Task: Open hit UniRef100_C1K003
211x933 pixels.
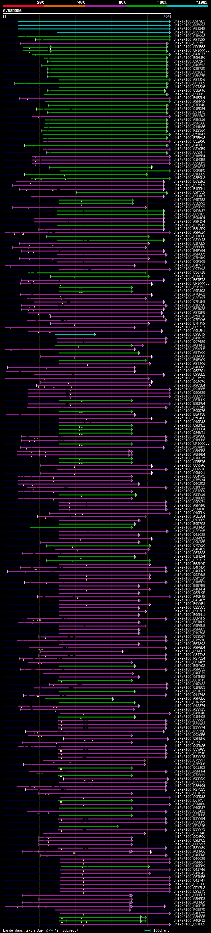Action: coord(189,36)
